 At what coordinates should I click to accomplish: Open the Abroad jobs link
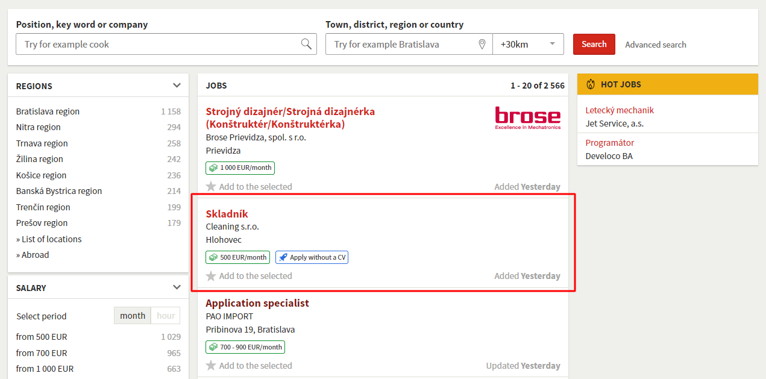click(x=33, y=255)
